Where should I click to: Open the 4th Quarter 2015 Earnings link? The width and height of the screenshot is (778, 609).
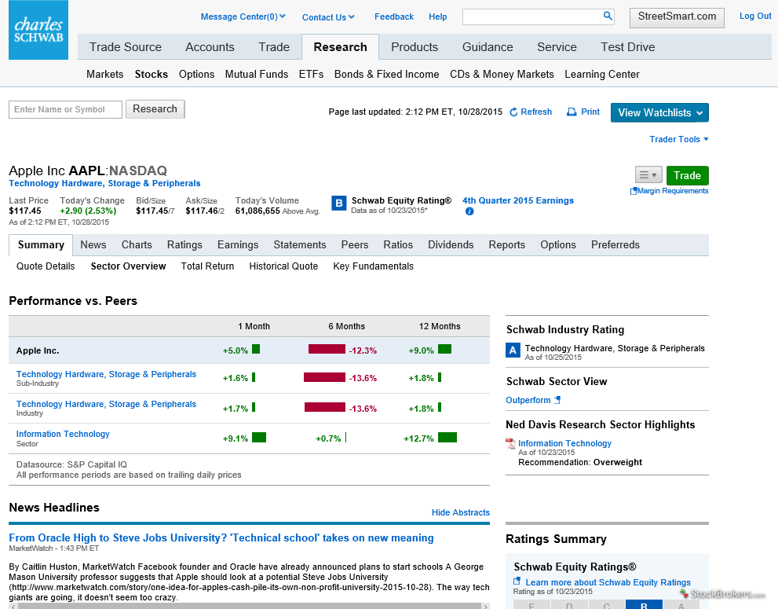coord(518,200)
